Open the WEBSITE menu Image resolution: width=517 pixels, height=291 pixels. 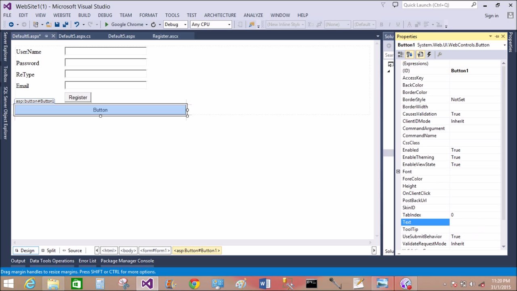(x=62, y=15)
